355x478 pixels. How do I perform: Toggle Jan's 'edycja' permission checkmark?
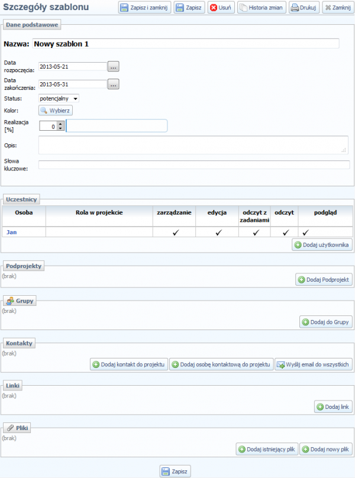coord(218,233)
